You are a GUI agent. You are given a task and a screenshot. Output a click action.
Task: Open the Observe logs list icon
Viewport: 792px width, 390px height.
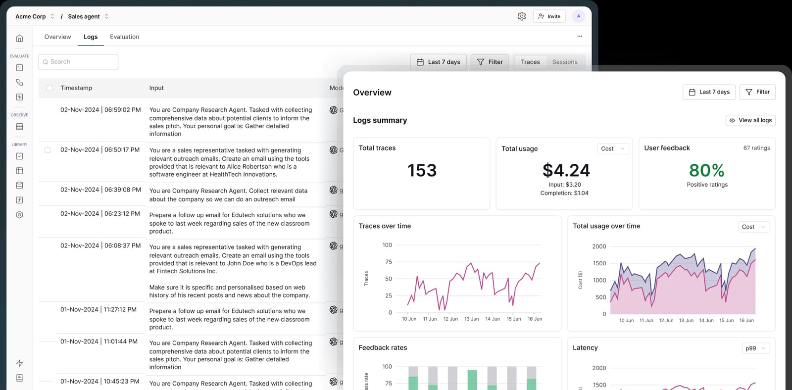(x=19, y=127)
